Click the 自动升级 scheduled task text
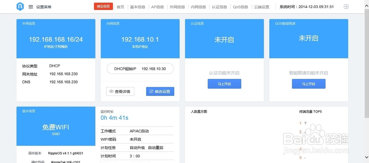Image resolution: width=369 pixels, height=163 pixels. click(x=137, y=148)
